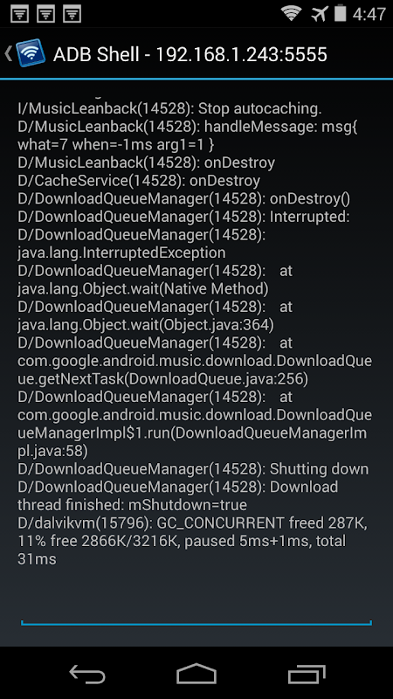Image resolution: width=393 pixels, height=699 pixels.
Task: Open Recent Apps from navigation bar
Action: tap(307, 673)
